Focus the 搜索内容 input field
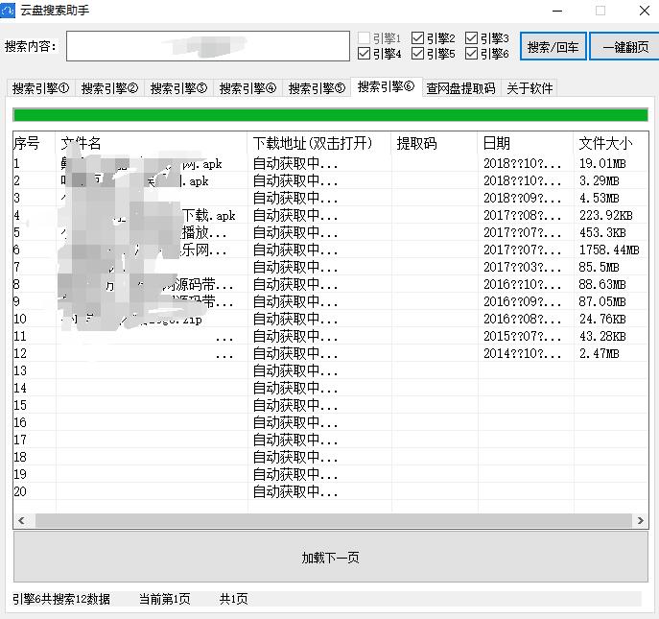This screenshot has height=619, width=659. [x=208, y=46]
